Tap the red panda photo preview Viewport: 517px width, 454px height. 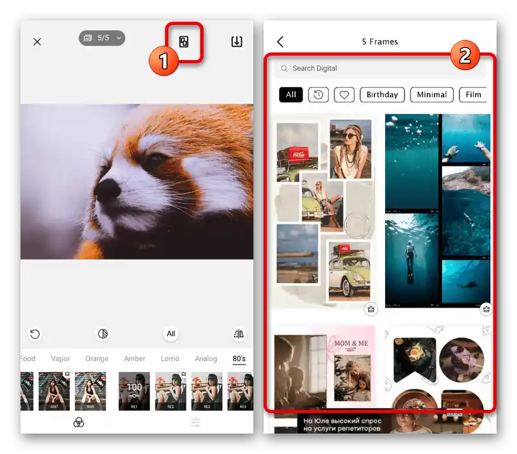tap(137, 182)
